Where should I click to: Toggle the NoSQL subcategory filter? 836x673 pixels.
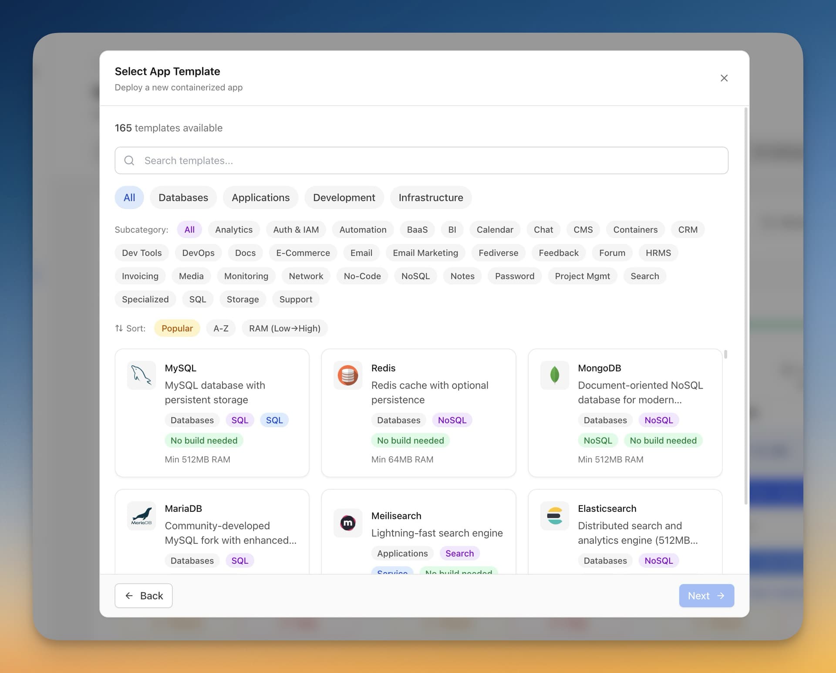(x=415, y=276)
